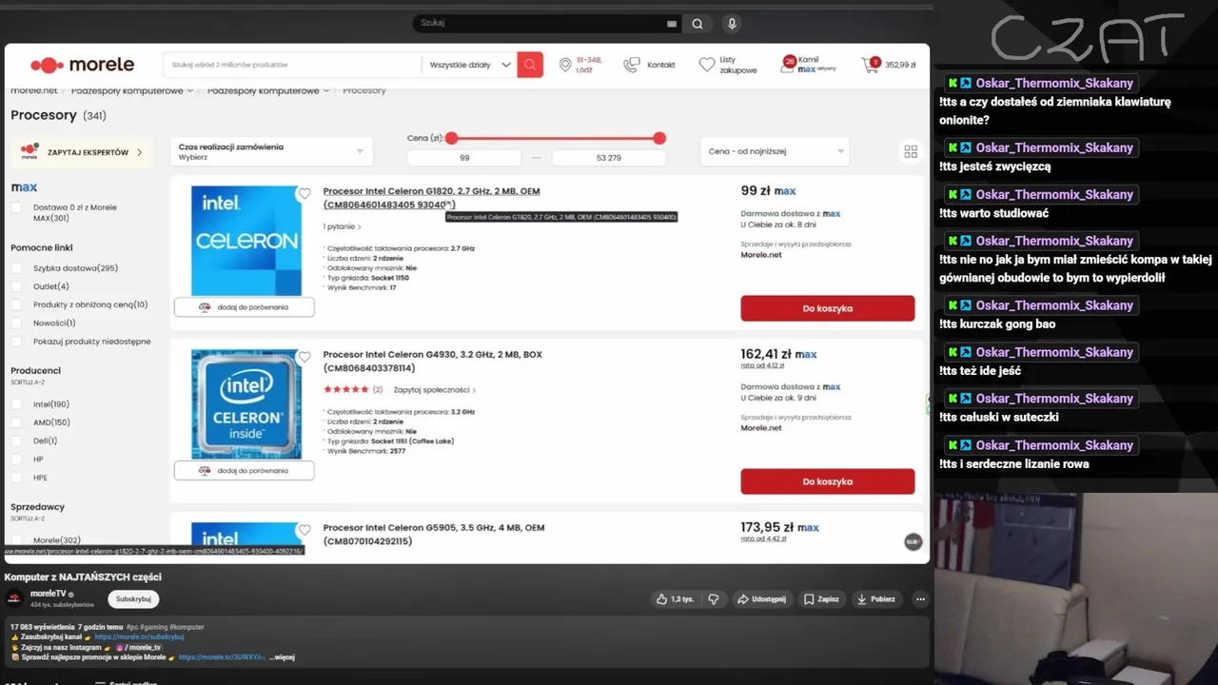Click the keyboard icon in YouTube search
Image resolution: width=1218 pixels, height=685 pixels.
coord(673,24)
